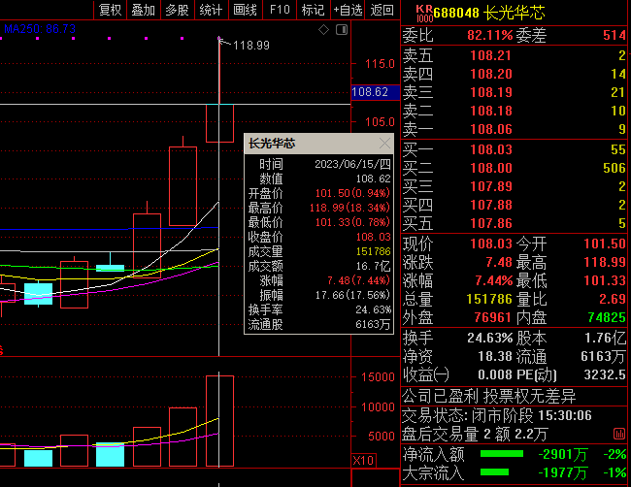
Task: Click 外盘 value 76961
Action: pos(492,317)
